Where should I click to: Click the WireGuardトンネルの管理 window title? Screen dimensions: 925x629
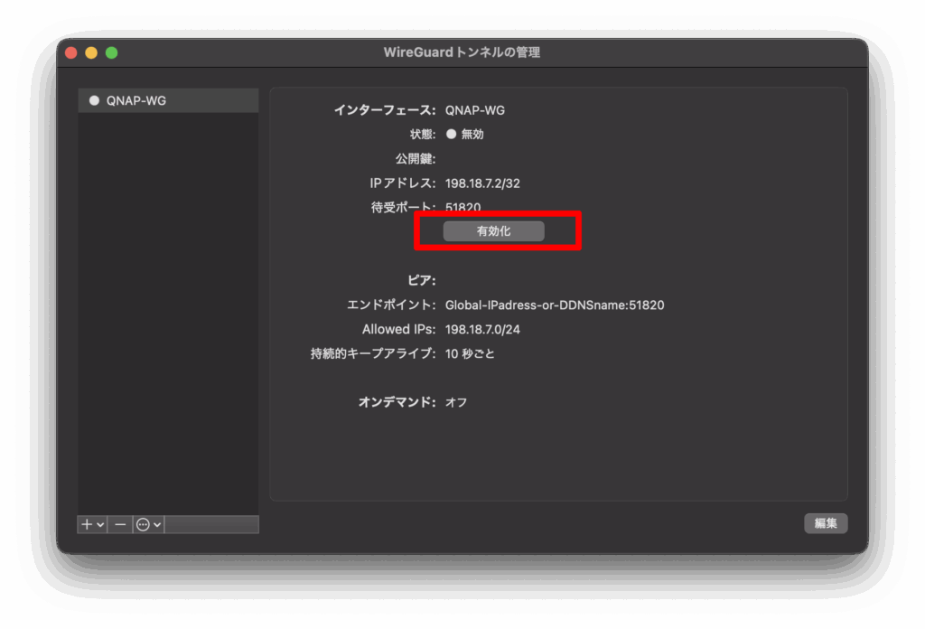[x=462, y=52]
